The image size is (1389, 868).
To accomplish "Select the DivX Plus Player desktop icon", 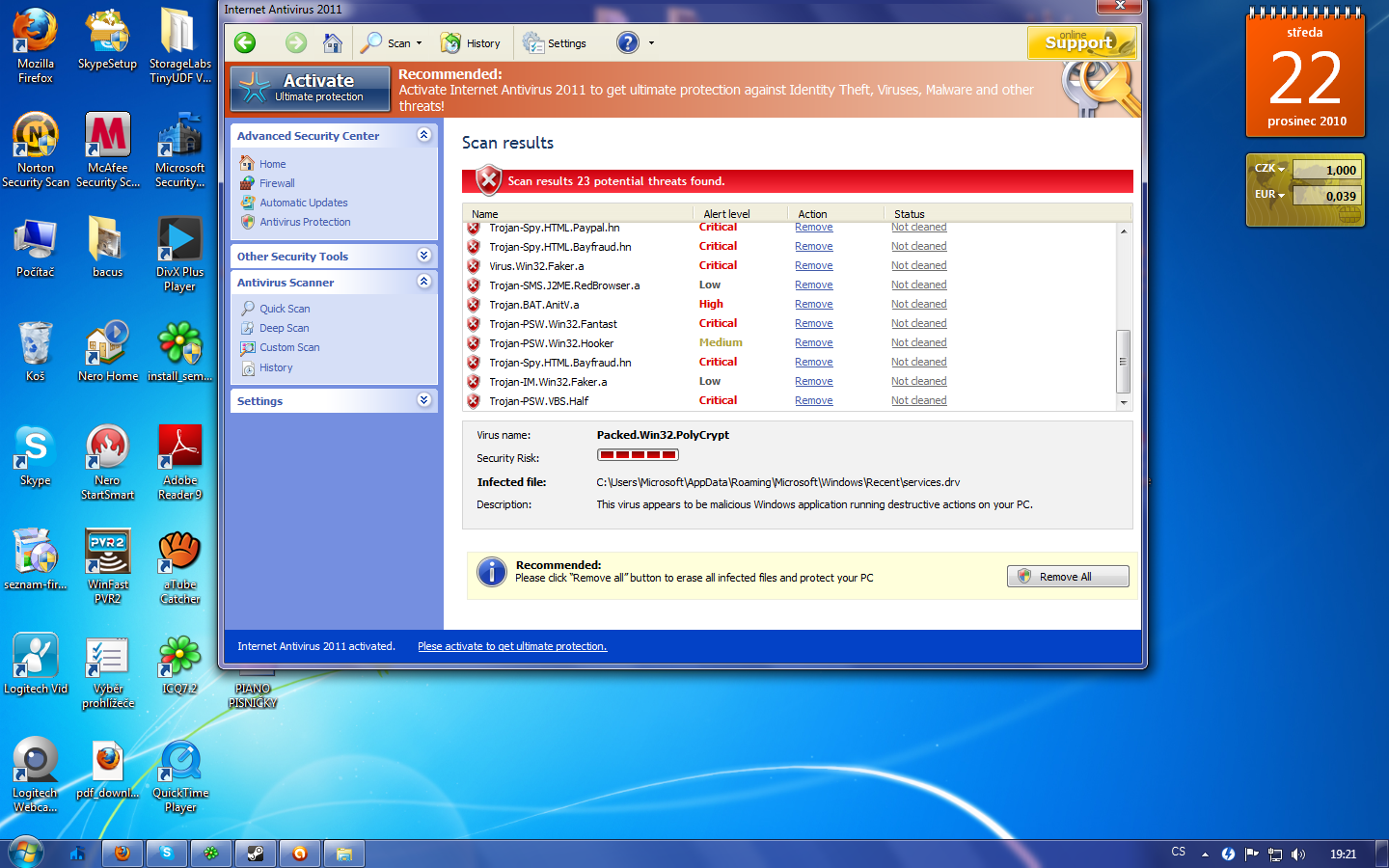I will [179, 255].
